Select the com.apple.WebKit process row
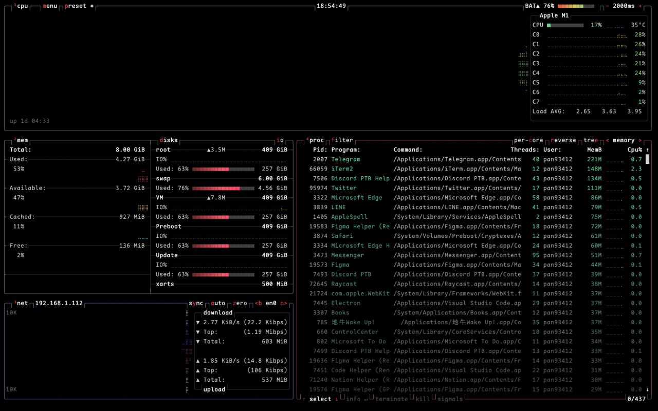This screenshot has height=411, width=658. coord(476,293)
